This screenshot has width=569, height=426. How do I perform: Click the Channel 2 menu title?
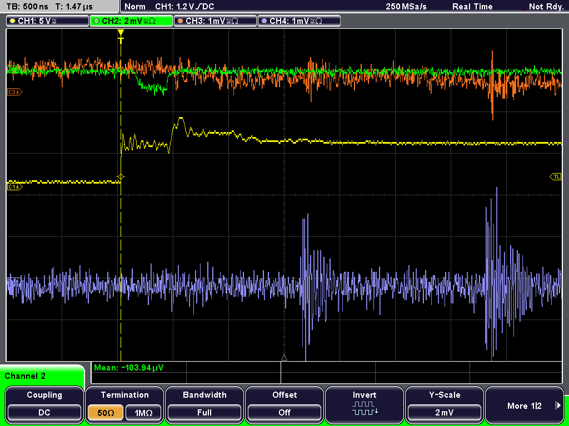click(x=25, y=376)
